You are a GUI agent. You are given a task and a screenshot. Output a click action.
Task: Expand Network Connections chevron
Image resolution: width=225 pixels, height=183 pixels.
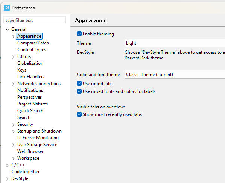13,84
